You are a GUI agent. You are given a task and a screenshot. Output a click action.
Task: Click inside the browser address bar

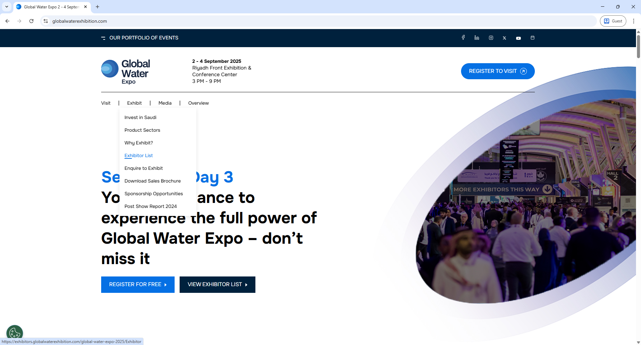(x=200, y=21)
